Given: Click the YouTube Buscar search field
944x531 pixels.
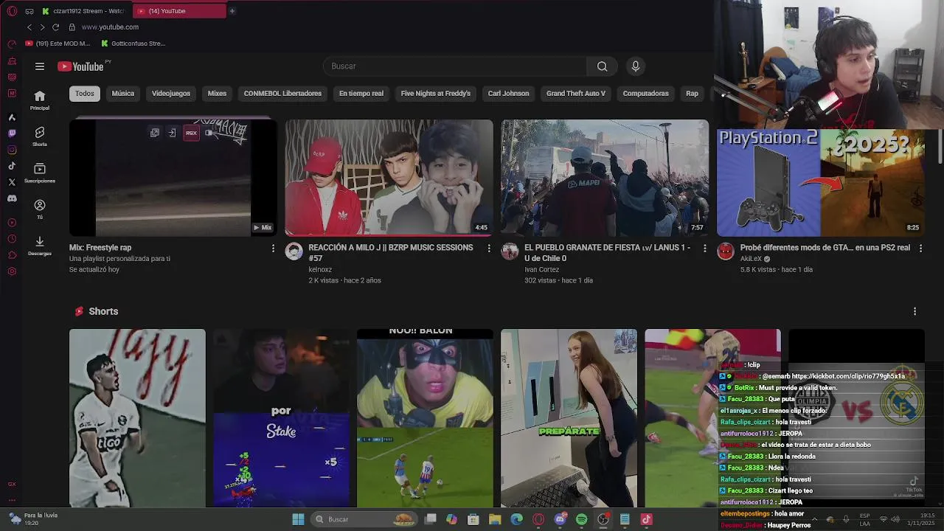Looking at the screenshot, I should [x=455, y=66].
